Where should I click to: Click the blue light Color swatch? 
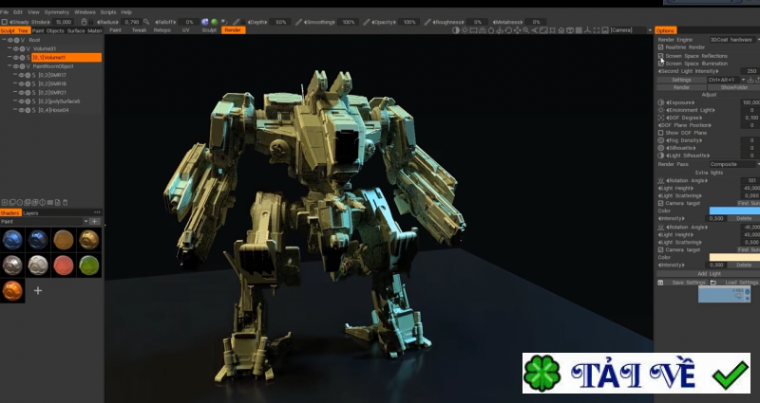pos(734,211)
